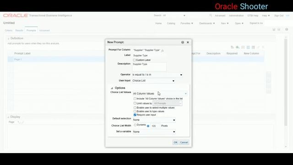The image size is (293, 165).
Task: Check the Custom Label checkbox
Action: pos(134,60)
